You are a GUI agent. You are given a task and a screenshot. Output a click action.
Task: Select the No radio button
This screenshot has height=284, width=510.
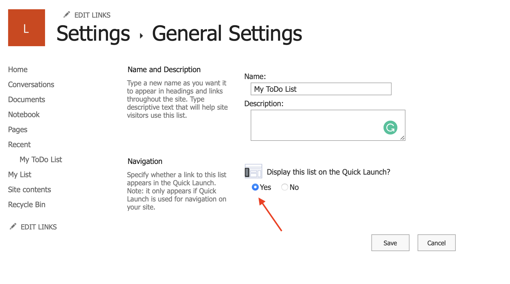[284, 187]
